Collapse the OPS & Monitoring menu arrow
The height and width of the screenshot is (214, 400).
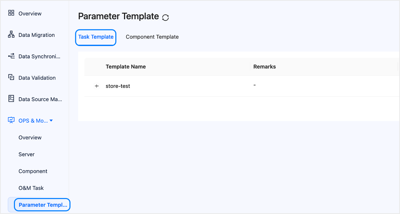(x=51, y=121)
